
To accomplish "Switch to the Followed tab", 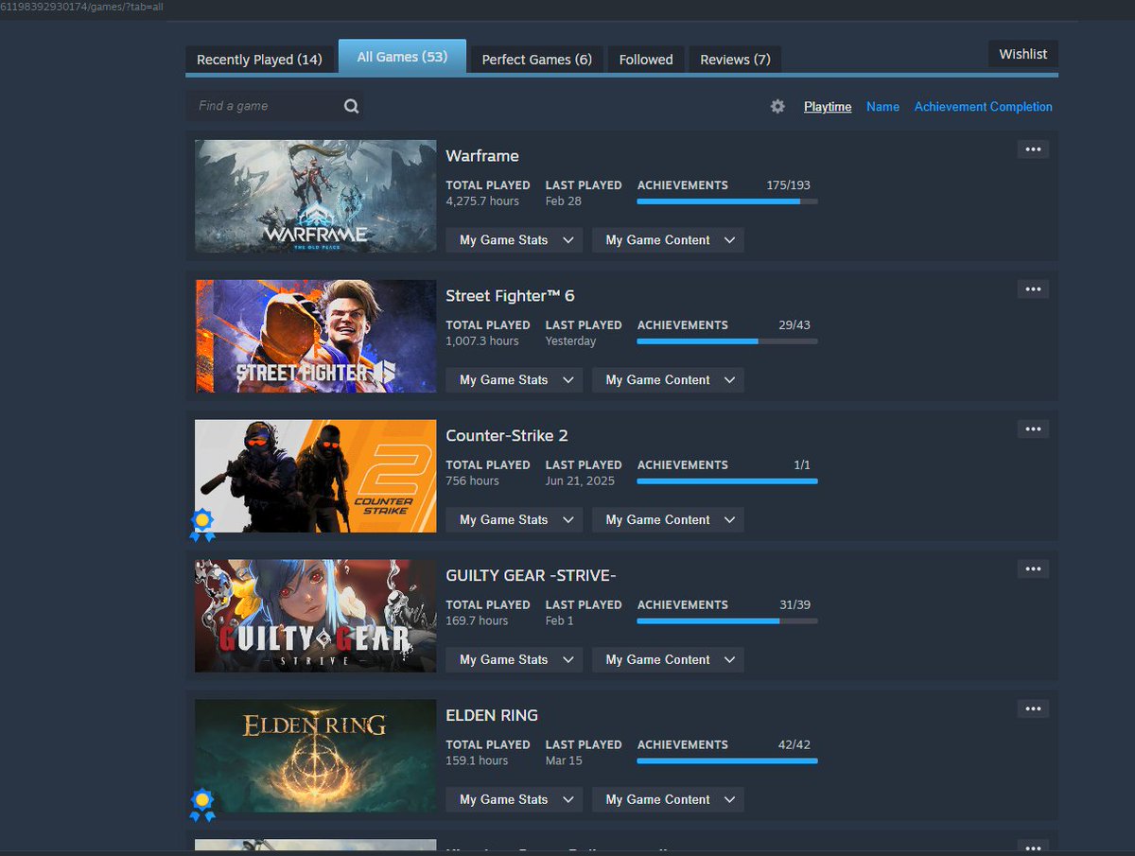I will click(x=646, y=60).
